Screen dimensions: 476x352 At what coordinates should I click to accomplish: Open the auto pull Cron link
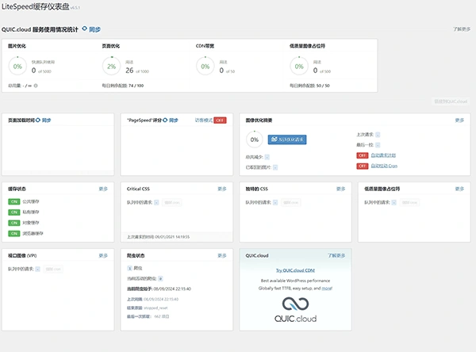384,166
